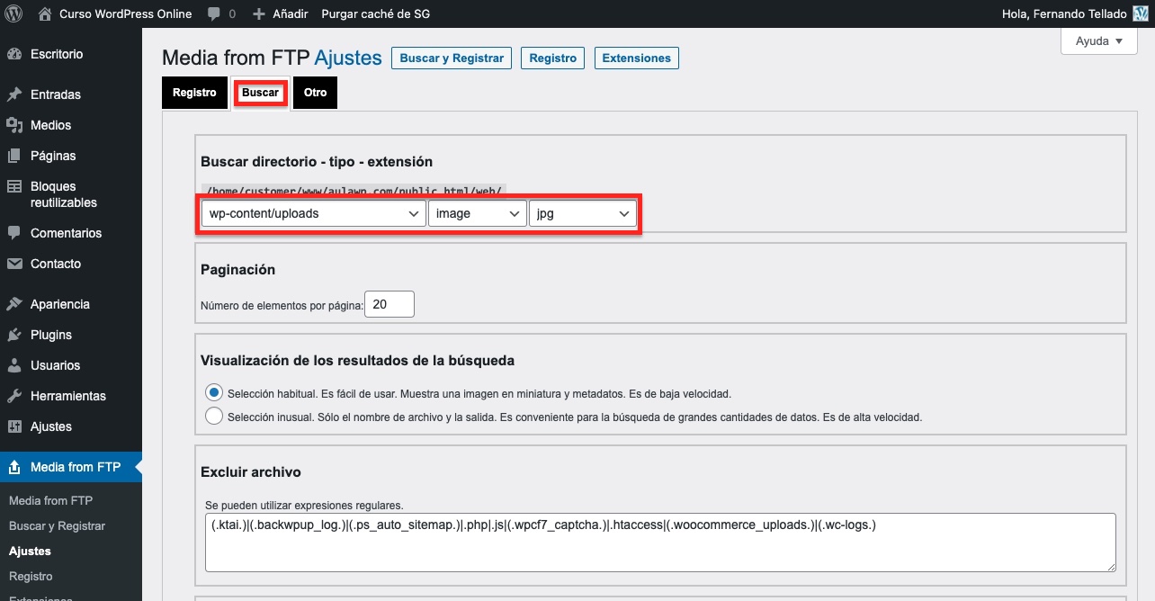The image size is (1155, 601).
Task: Switch to the Otro tab
Action: [315, 93]
